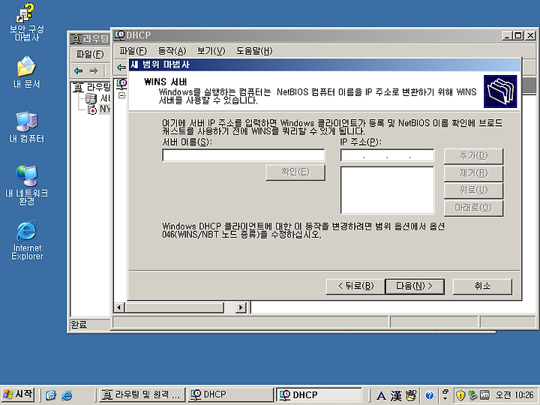Select the NY server tree icon with red dot
This screenshot has width=540, height=405.
pyautogui.click(x=91, y=109)
